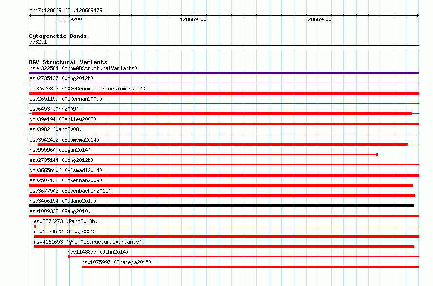
Task: Click ruler tick labeled 128669300
Action: tap(193, 19)
